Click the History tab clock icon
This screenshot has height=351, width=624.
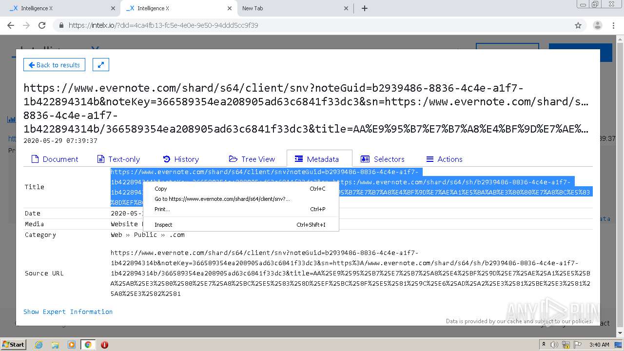tap(167, 159)
